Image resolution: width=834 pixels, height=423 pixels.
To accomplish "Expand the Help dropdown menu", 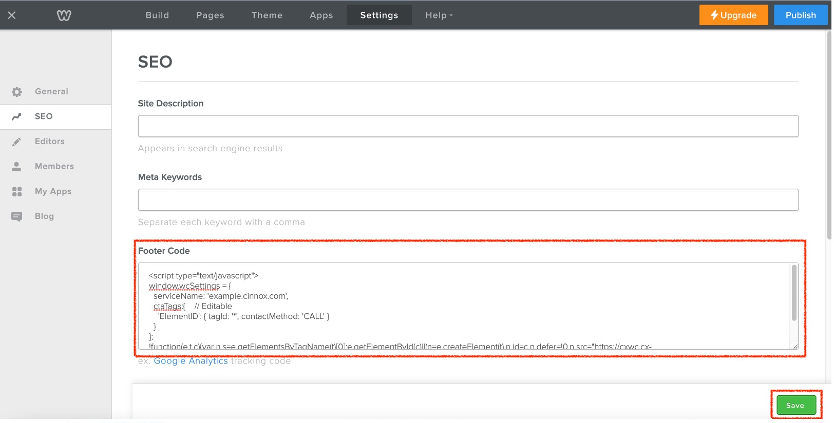I will click(439, 15).
